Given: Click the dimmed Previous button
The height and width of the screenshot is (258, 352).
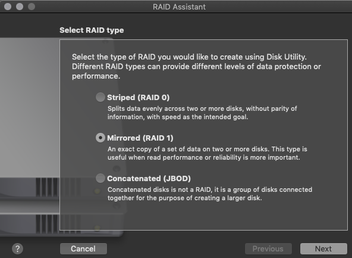Looking at the screenshot, I should [268, 248].
